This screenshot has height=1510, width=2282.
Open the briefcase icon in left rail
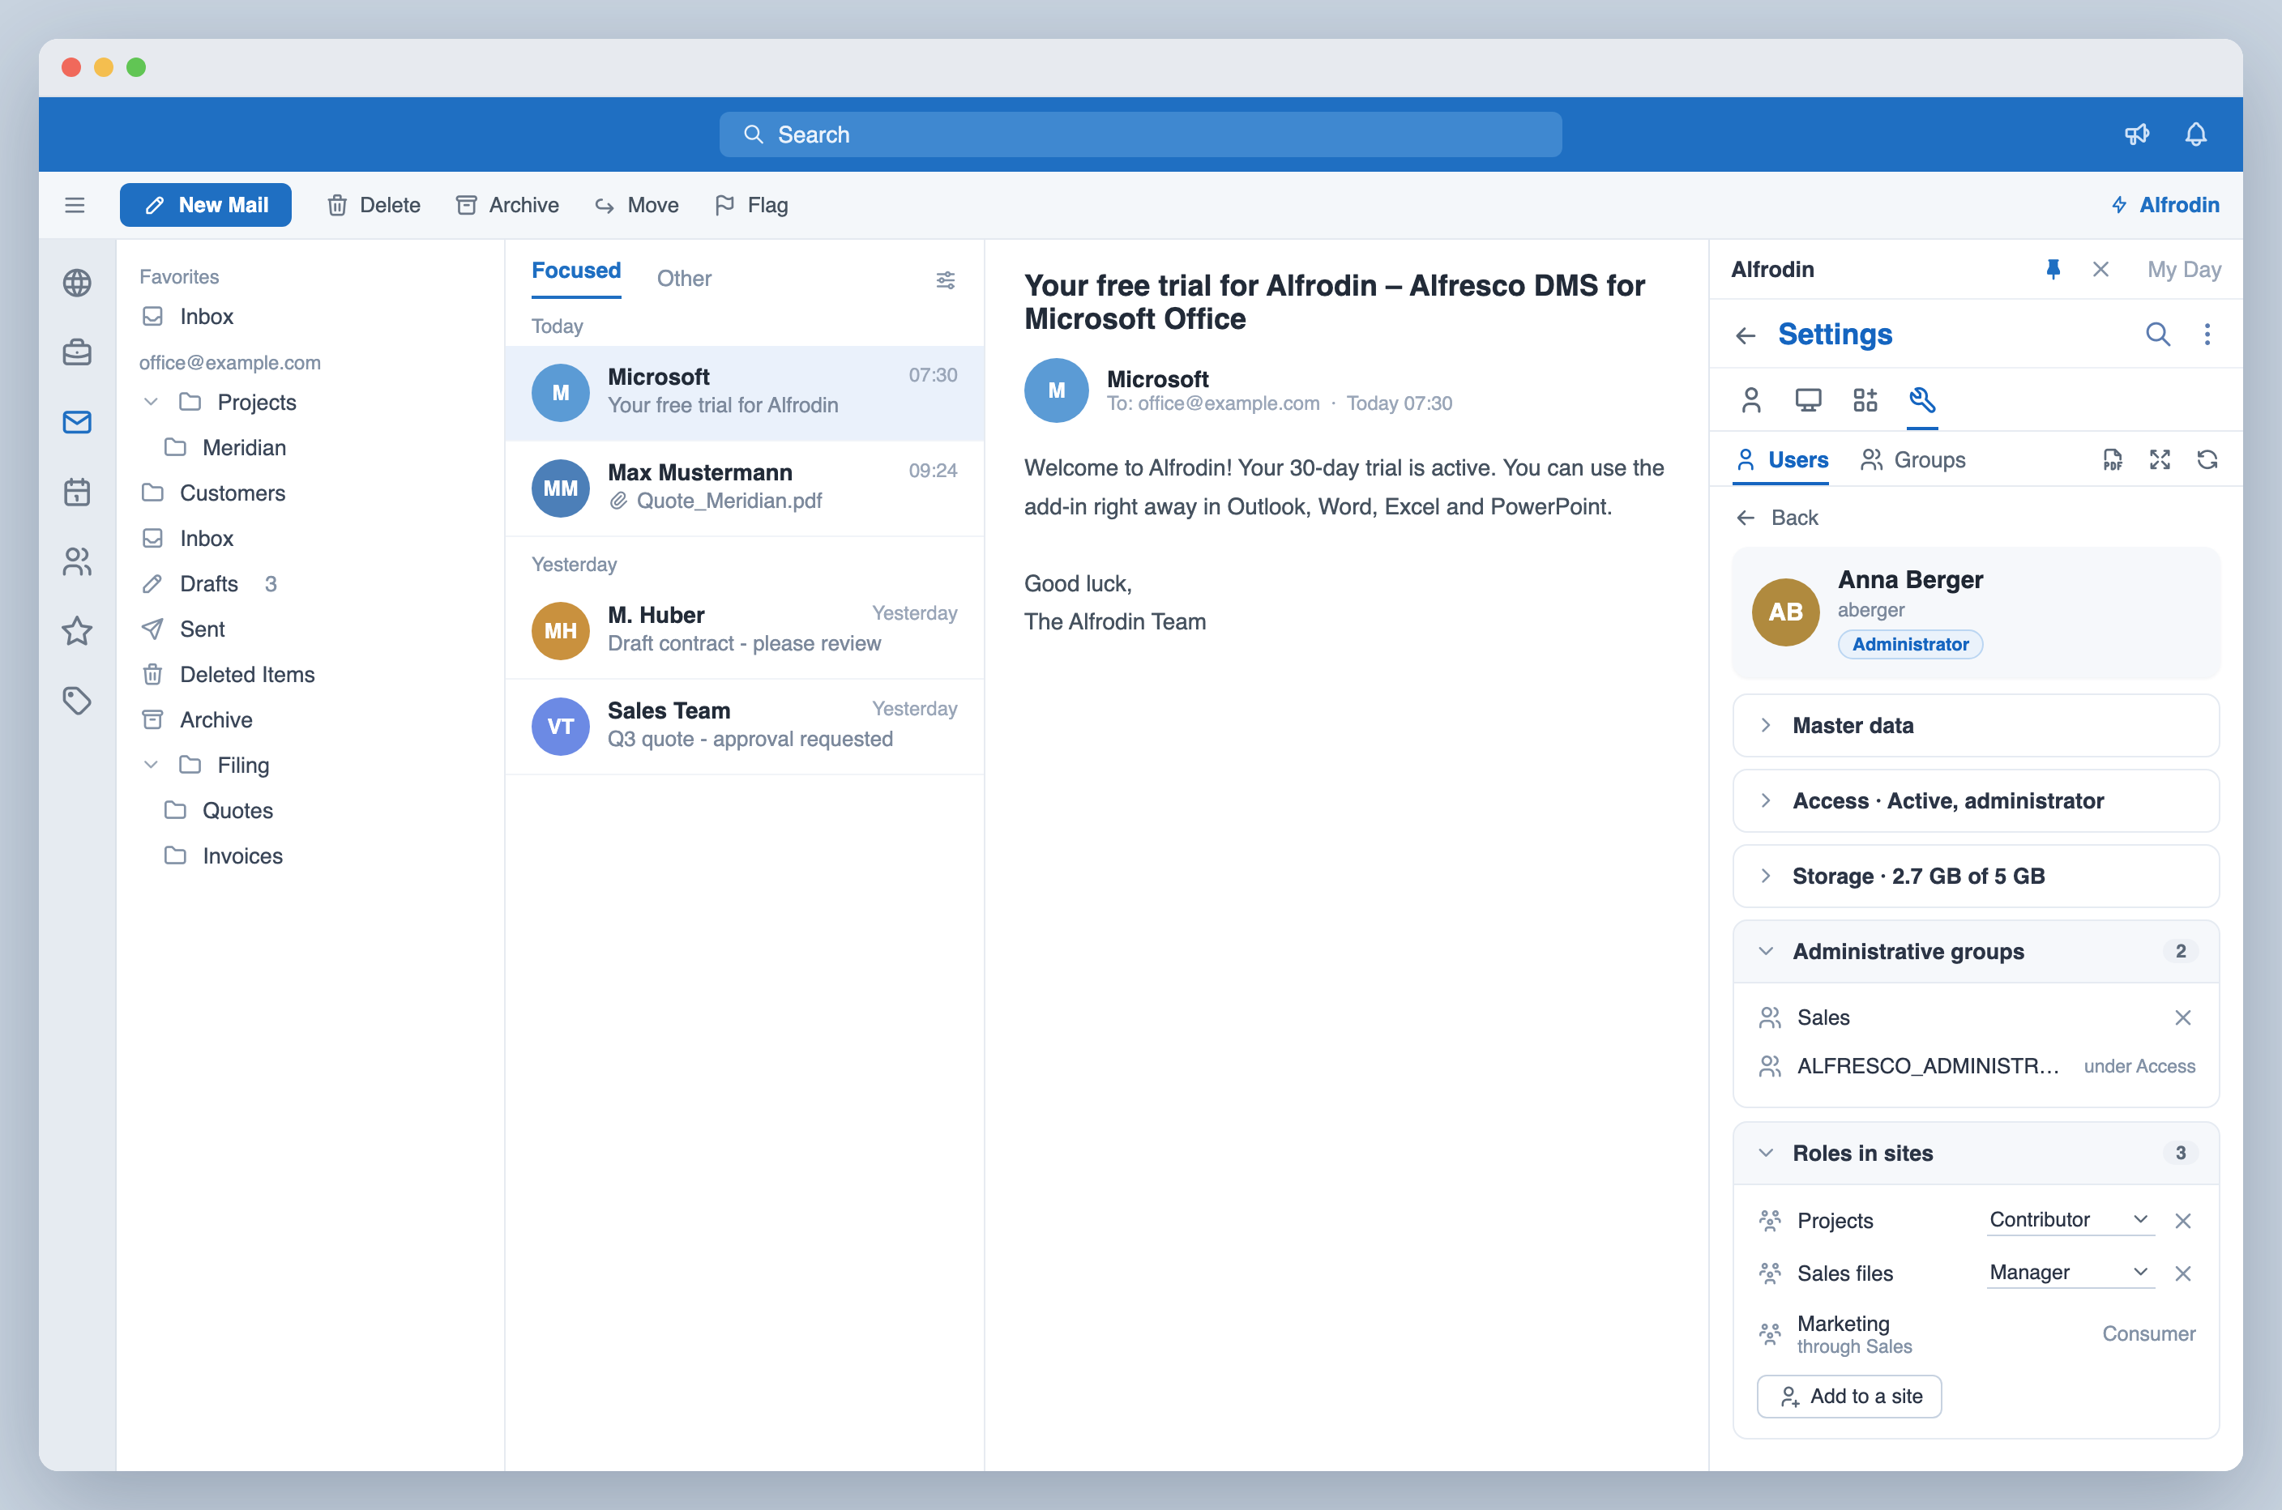[x=77, y=352]
